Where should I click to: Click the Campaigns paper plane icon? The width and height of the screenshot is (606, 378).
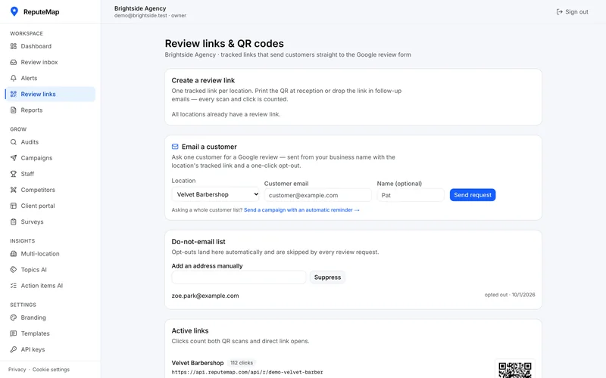click(x=14, y=158)
